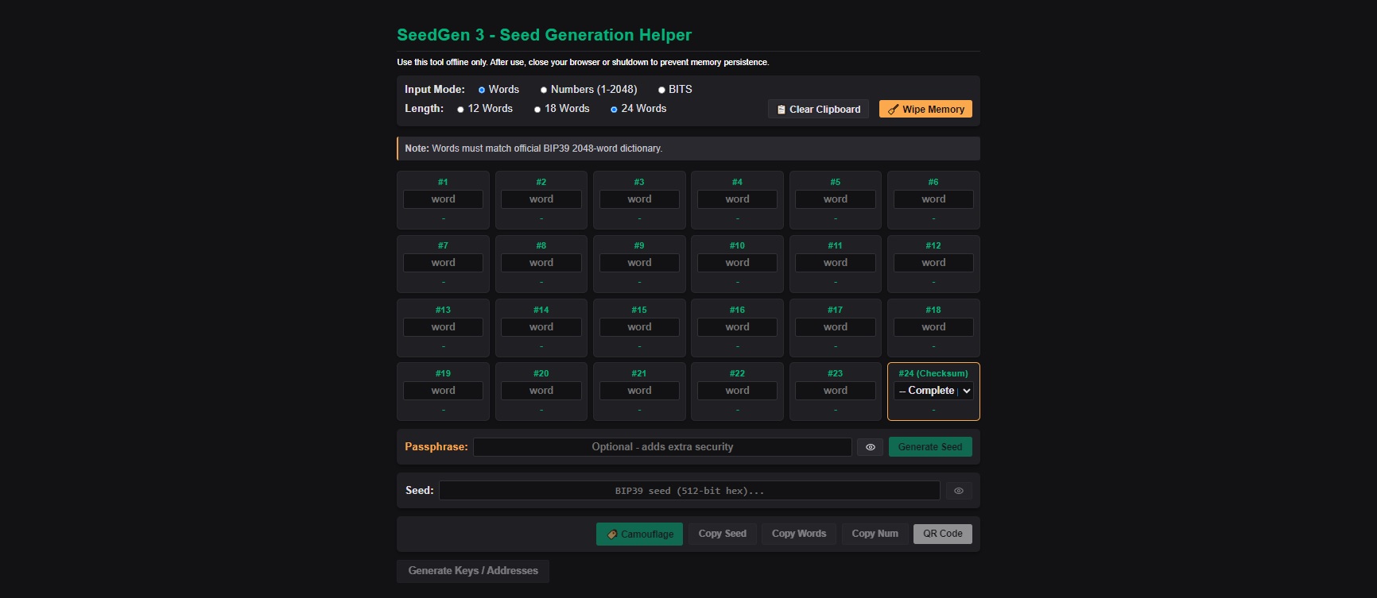Click the Copy Num button
1377x598 pixels.
tap(875, 534)
